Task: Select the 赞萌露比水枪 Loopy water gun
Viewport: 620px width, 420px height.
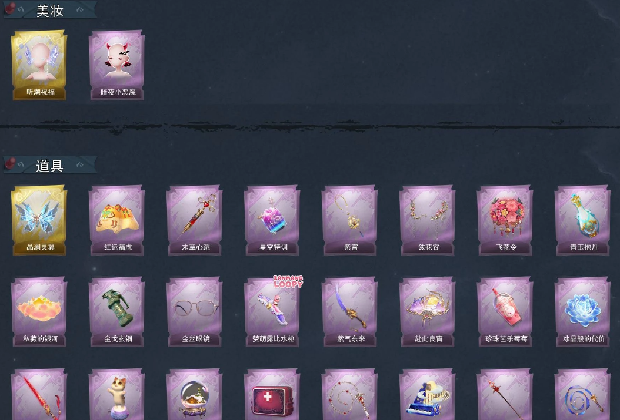Action: 272,312
